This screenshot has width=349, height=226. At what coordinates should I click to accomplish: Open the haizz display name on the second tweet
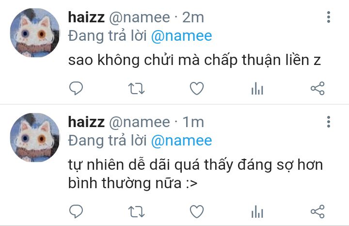click(86, 122)
